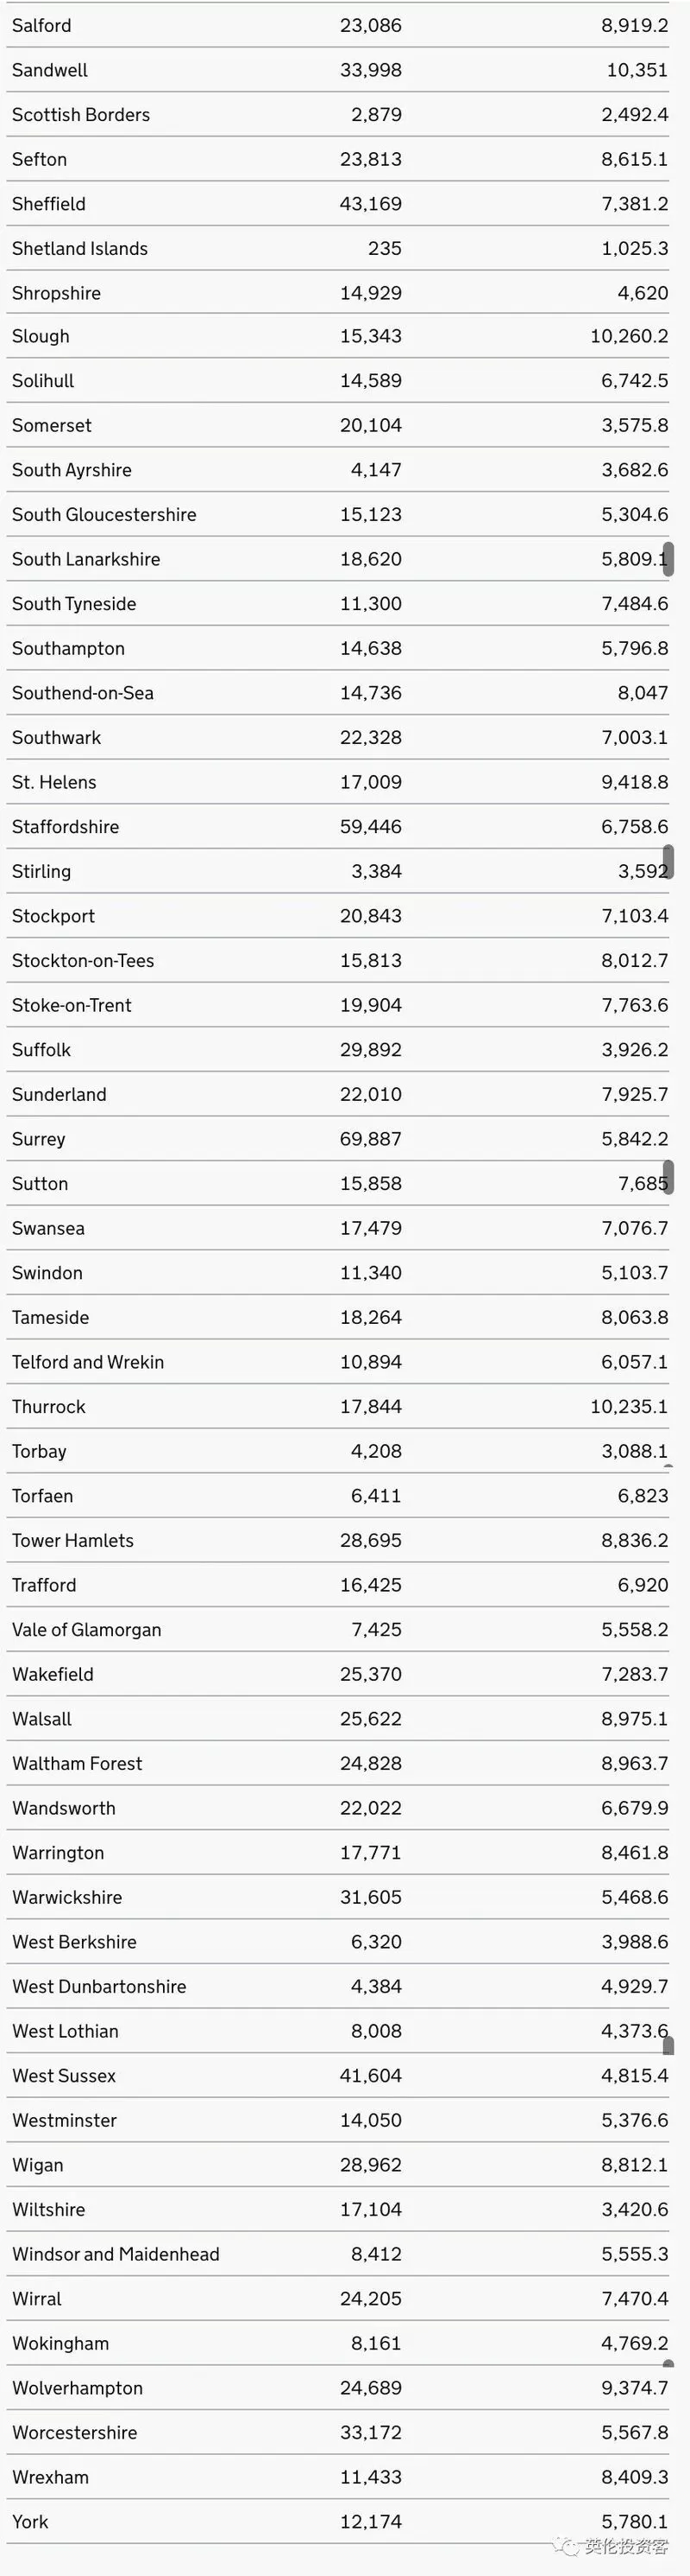Select the Sheffield case count 43,169
690x2576 pixels.
click(x=371, y=204)
